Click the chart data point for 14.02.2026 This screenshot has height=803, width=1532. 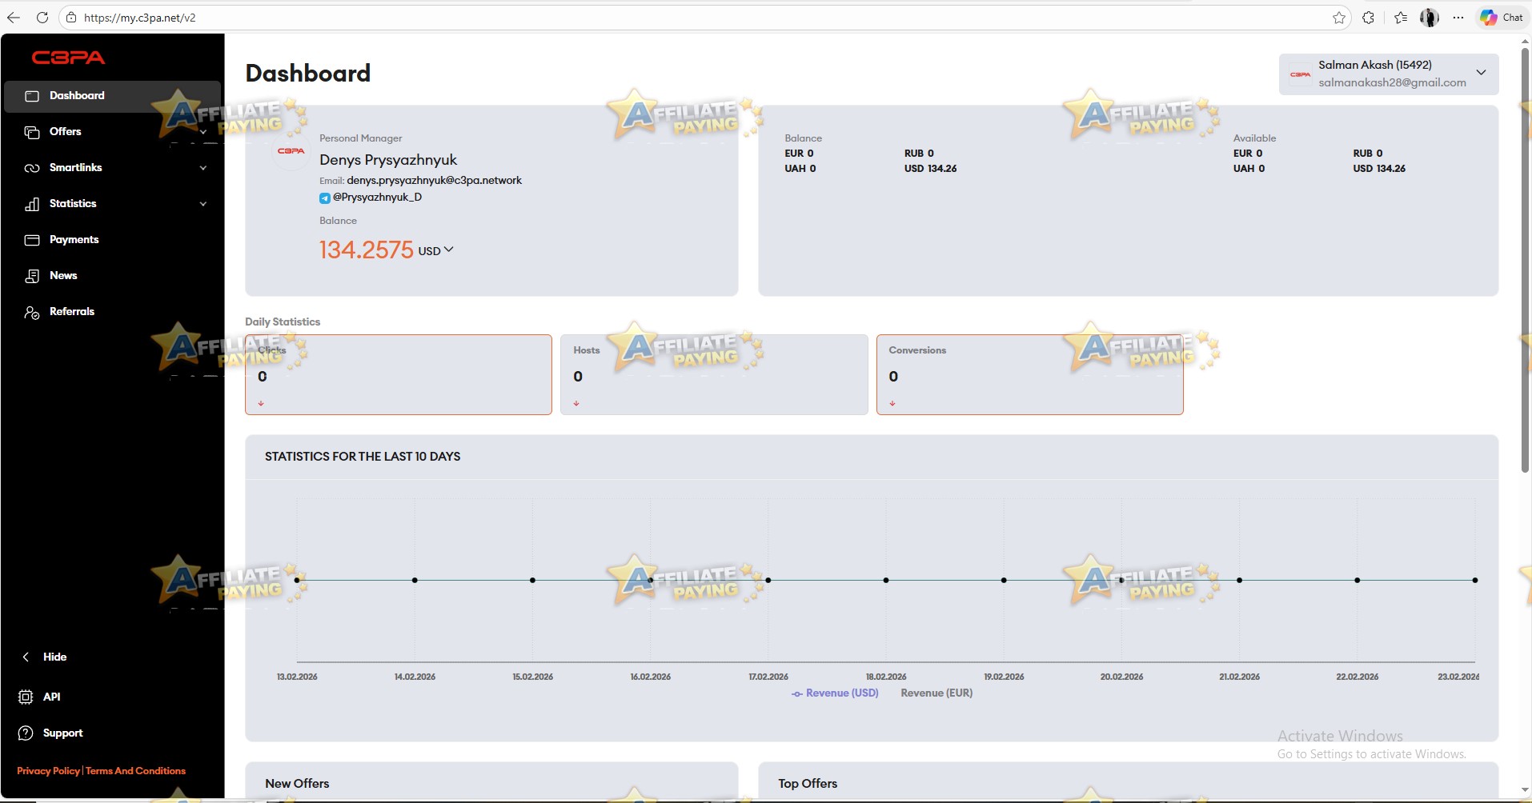point(415,580)
